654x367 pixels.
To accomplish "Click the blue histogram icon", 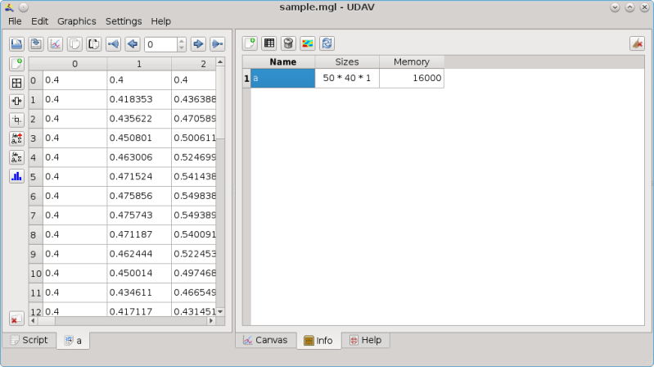I will (x=16, y=176).
